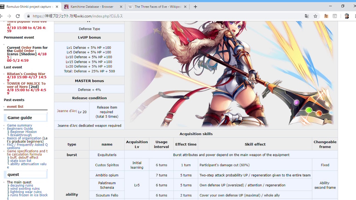Click the Usage interval column header
The image size is (356, 200).
(x=161, y=144)
